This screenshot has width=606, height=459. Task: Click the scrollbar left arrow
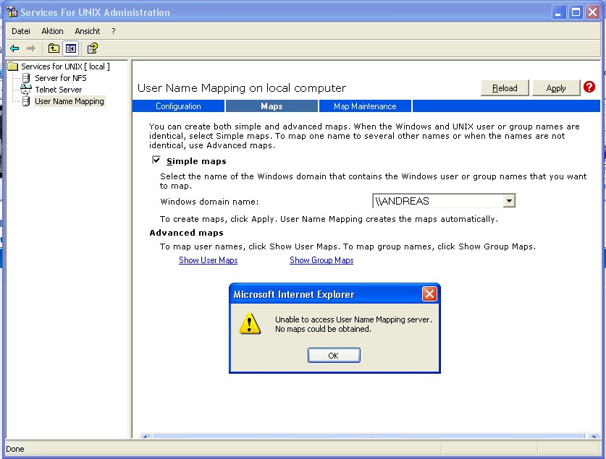pos(146,437)
